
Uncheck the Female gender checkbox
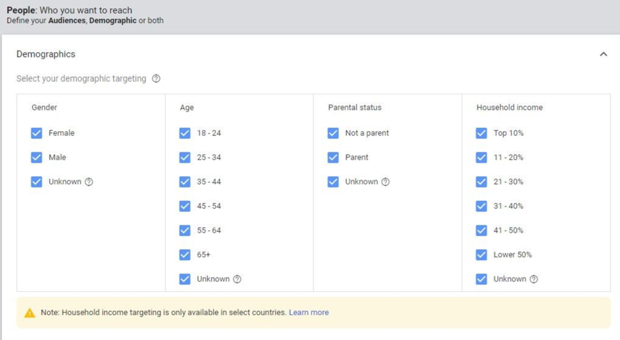pyautogui.click(x=36, y=133)
